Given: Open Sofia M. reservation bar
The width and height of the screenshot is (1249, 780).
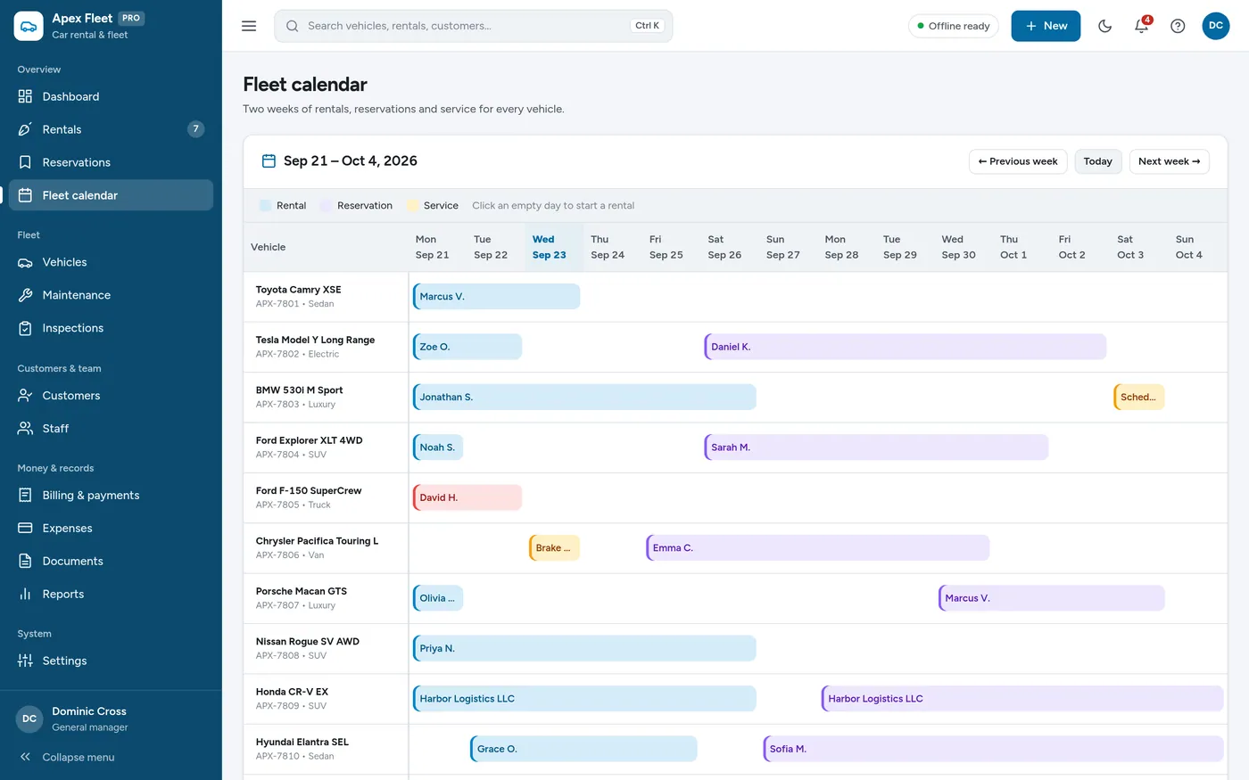Looking at the screenshot, I should [994, 749].
